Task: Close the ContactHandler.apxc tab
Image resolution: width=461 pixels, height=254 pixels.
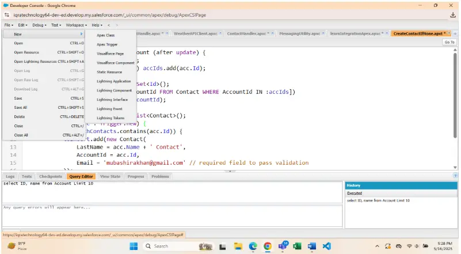Action: (273, 33)
